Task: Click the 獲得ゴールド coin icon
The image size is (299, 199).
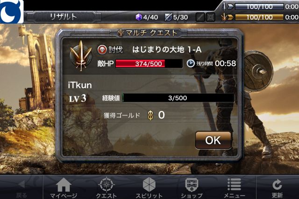Action: tap(150, 115)
